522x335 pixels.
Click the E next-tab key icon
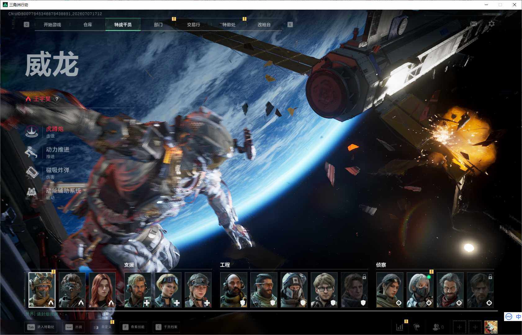[x=290, y=24]
